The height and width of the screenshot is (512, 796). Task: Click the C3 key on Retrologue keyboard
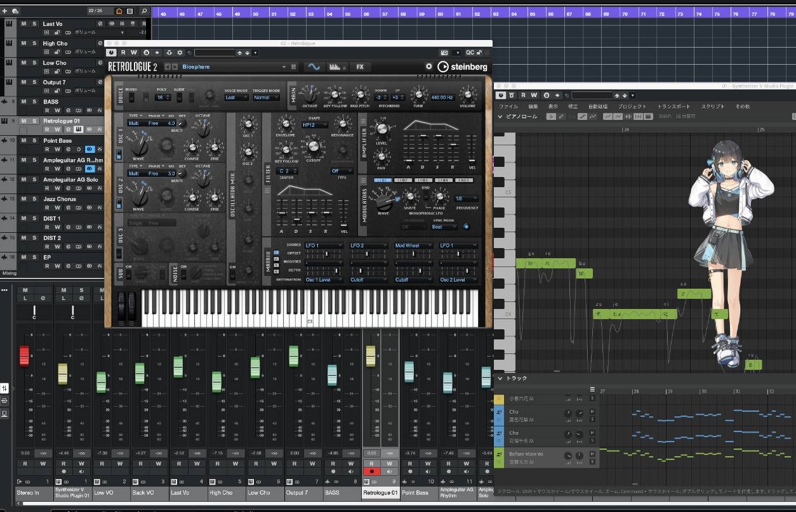tap(310, 308)
